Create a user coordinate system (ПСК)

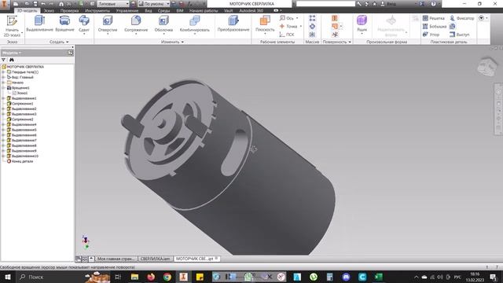click(x=287, y=35)
